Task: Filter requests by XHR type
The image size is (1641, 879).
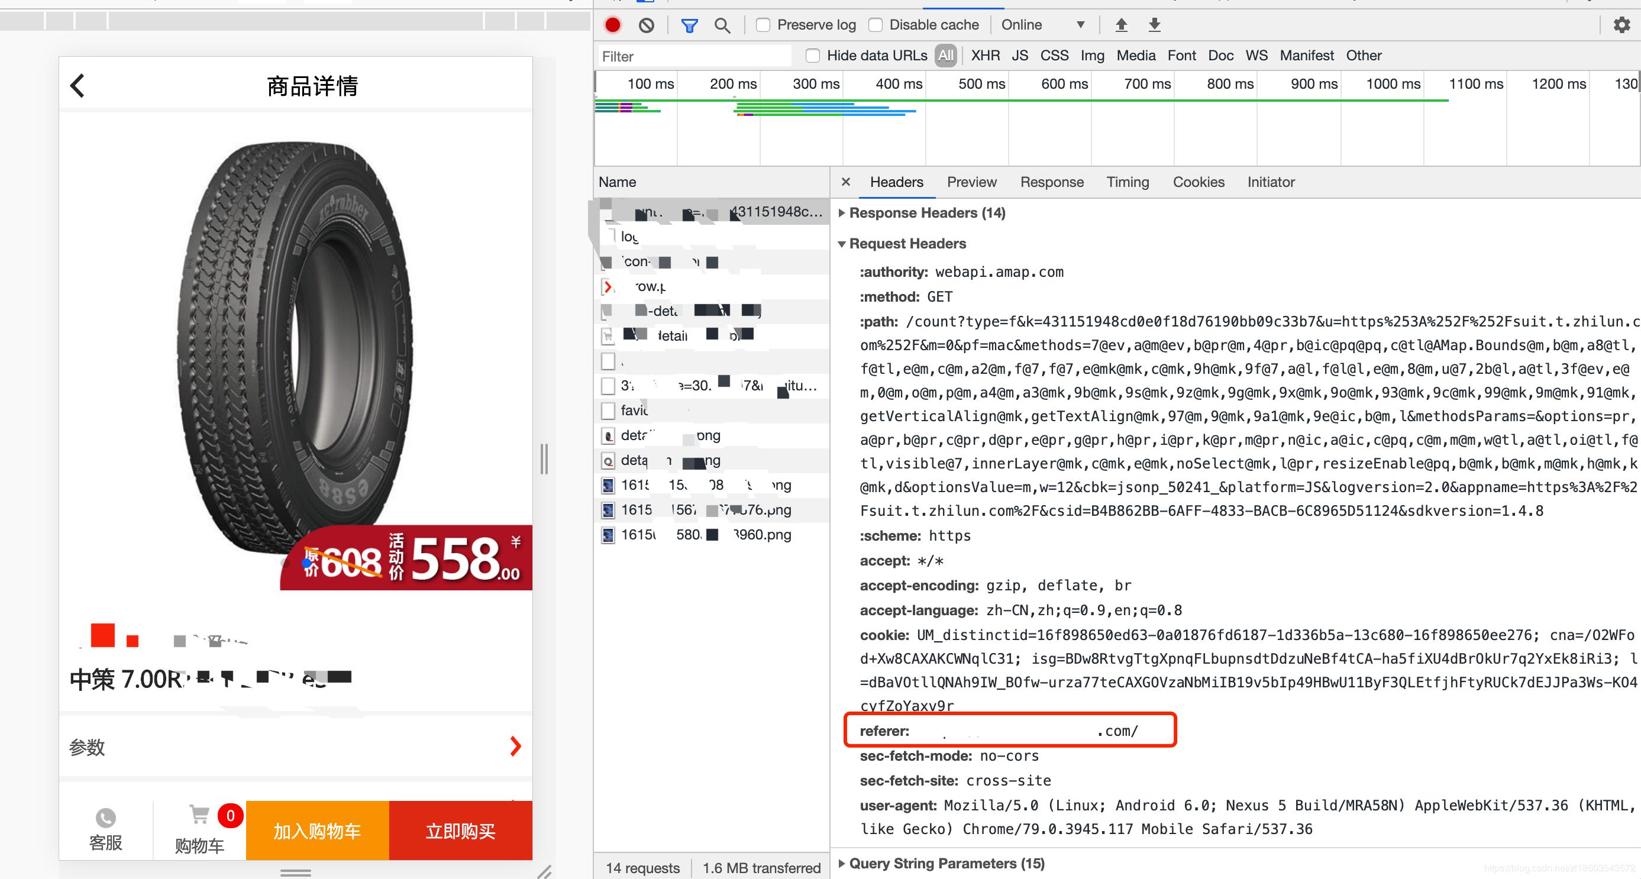Action: [x=985, y=56]
